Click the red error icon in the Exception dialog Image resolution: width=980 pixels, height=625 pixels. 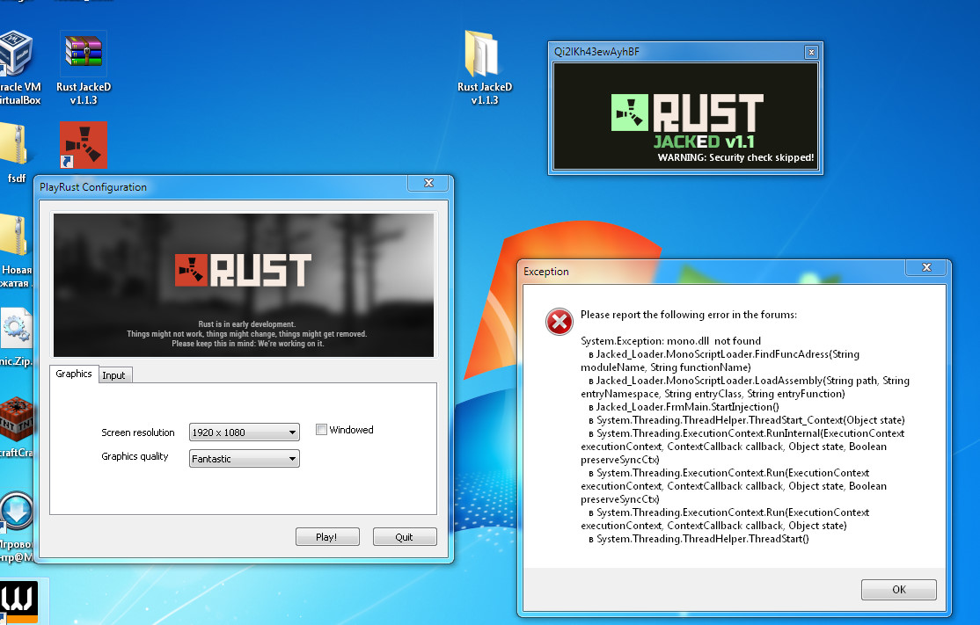[559, 322]
